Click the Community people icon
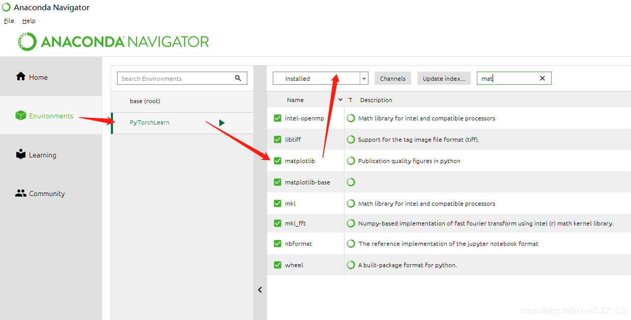 pyautogui.click(x=21, y=193)
